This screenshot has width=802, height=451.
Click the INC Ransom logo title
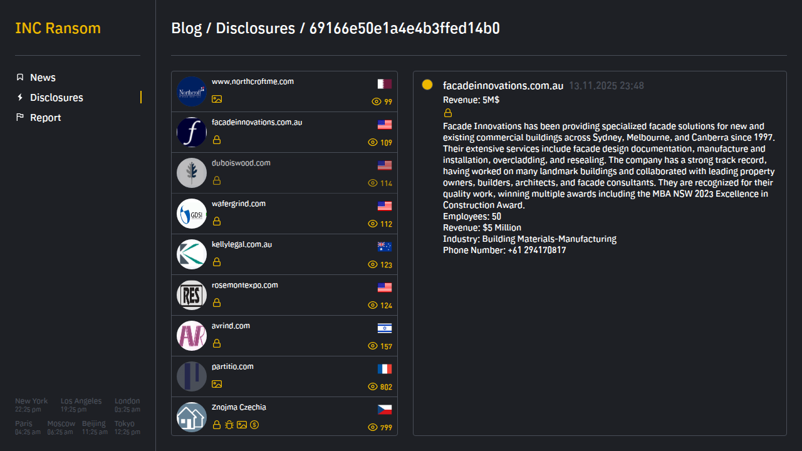pyautogui.click(x=58, y=28)
